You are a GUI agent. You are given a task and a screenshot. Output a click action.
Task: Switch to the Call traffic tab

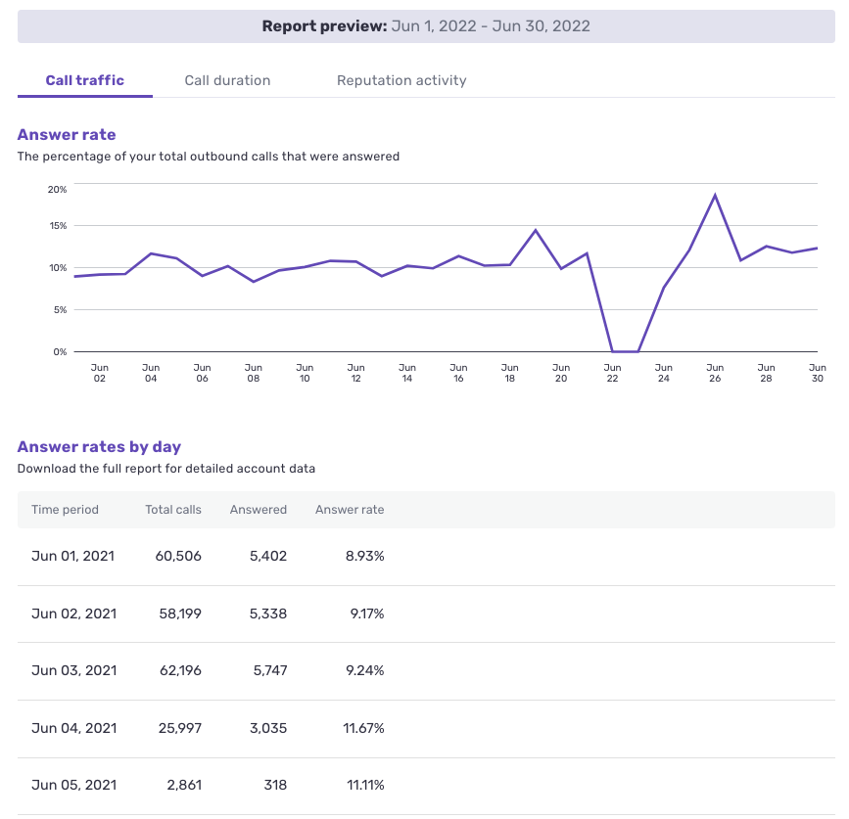pyautogui.click(x=85, y=80)
